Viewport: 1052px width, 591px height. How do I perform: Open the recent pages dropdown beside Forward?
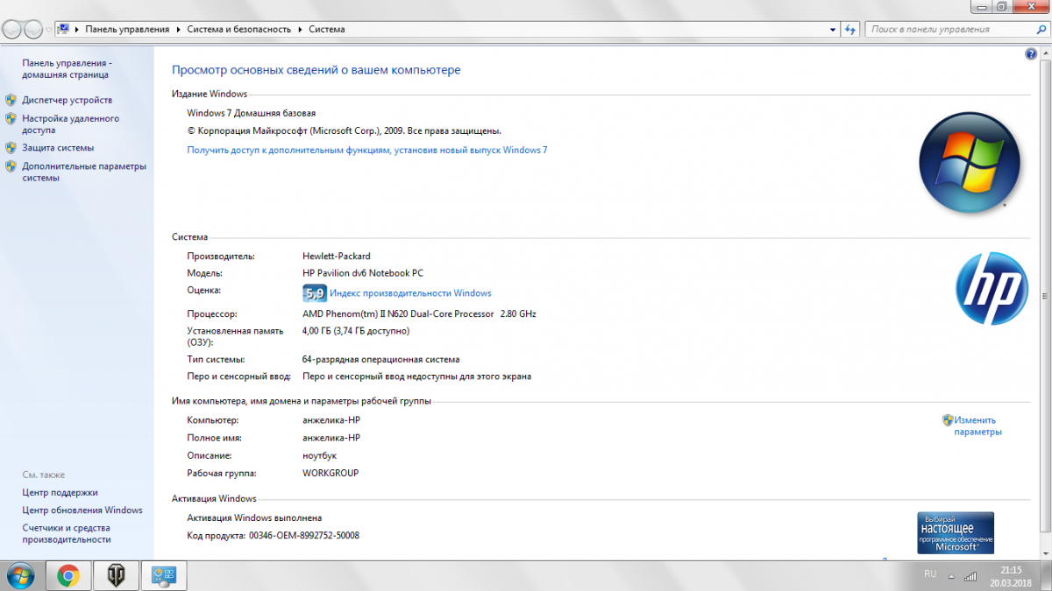[49, 30]
